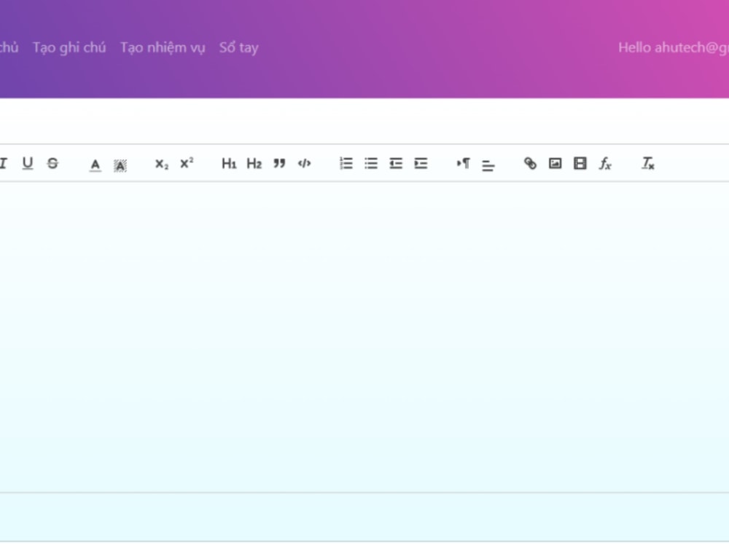Toggle right-to-left text direction

pyautogui.click(x=463, y=163)
